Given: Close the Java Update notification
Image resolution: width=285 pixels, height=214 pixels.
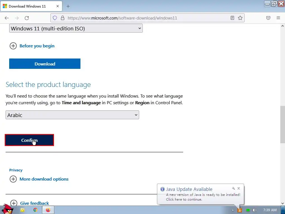Looking at the screenshot, I should (x=239, y=188).
